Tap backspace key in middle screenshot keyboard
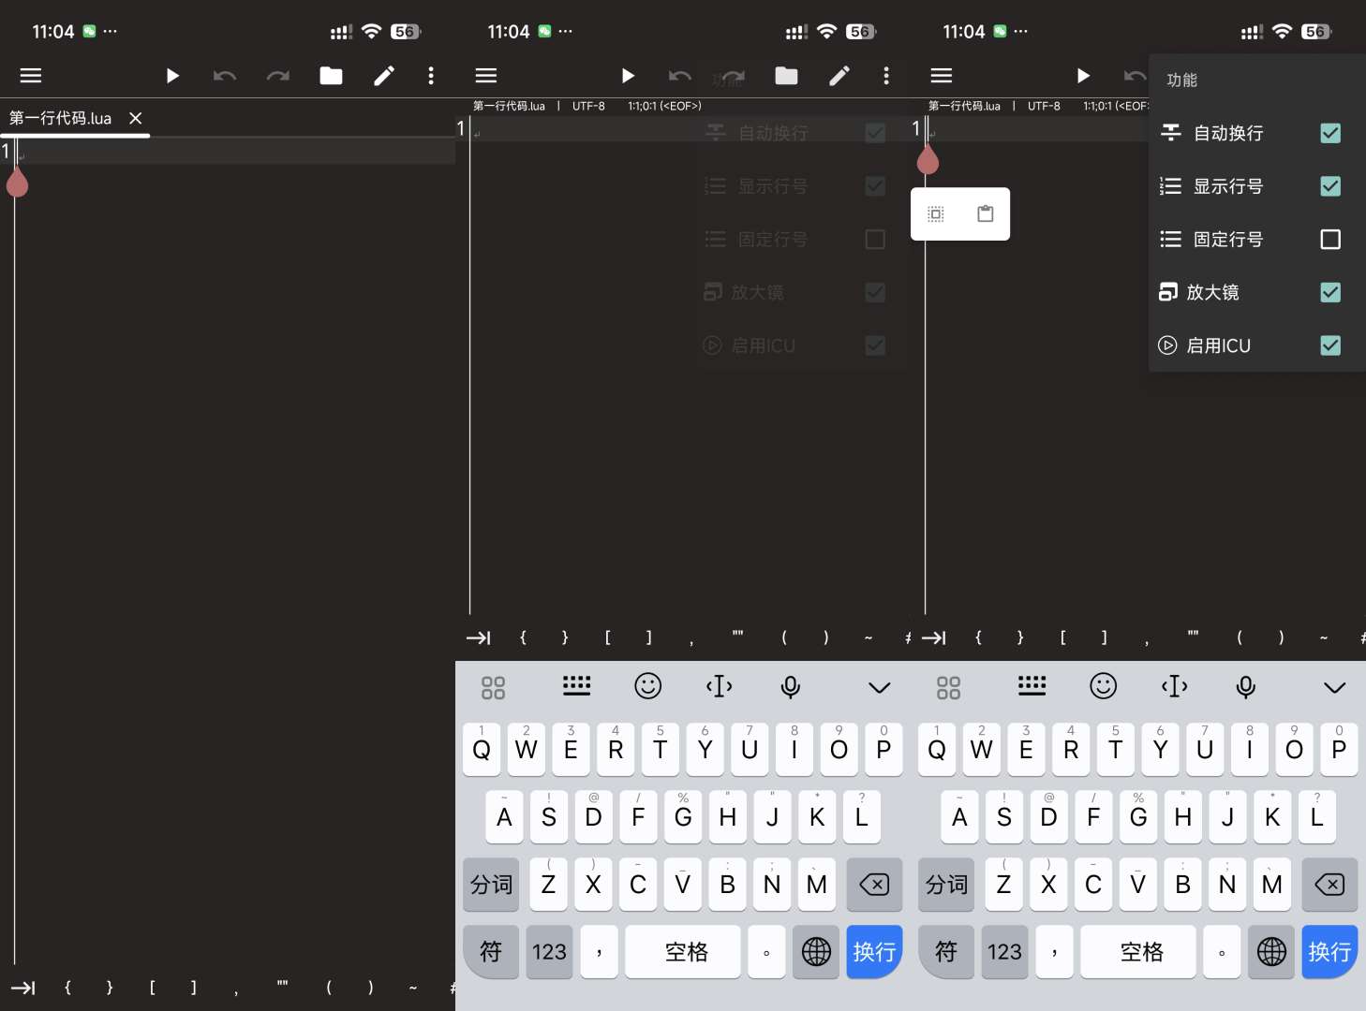The width and height of the screenshot is (1366, 1011). tap(874, 885)
